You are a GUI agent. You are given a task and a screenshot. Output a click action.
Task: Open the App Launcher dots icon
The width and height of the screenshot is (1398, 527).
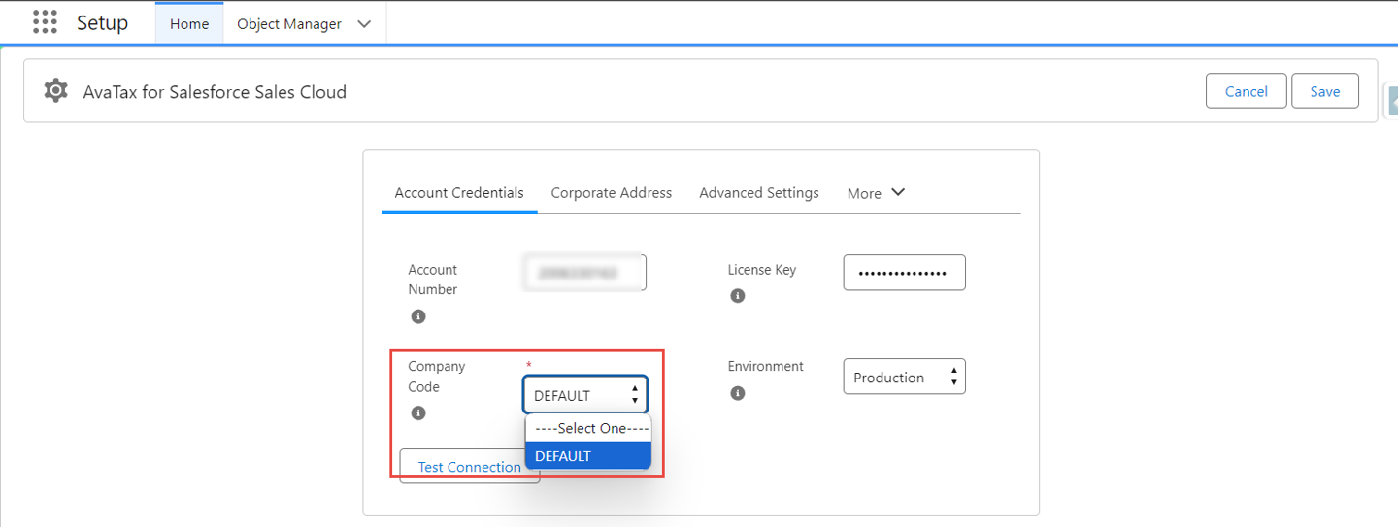point(45,22)
